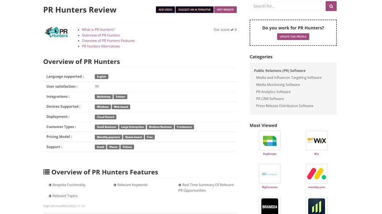The height and width of the screenshot is (214, 382).
Task: Click the checkmark icon next to Our score
Action: [232, 30]
